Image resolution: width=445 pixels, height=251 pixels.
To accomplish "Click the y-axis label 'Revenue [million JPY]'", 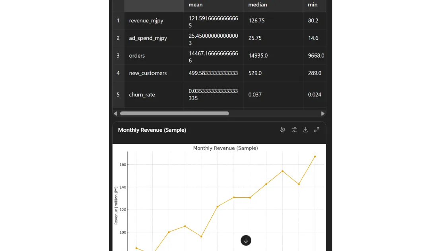I will [x=116, y=206].
